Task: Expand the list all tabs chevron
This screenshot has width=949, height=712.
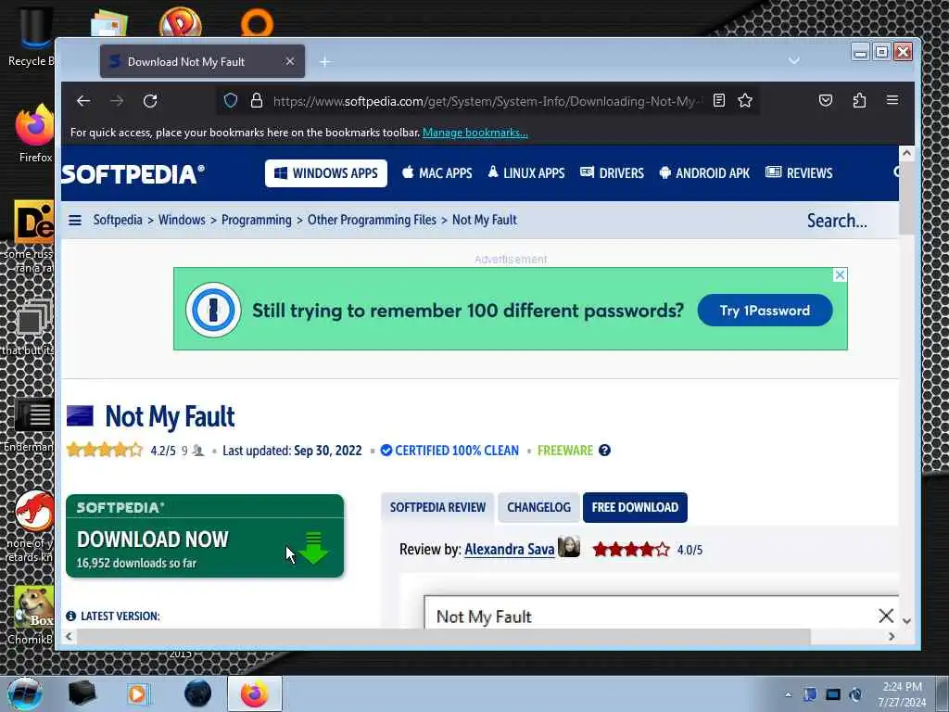Action: 794,60
